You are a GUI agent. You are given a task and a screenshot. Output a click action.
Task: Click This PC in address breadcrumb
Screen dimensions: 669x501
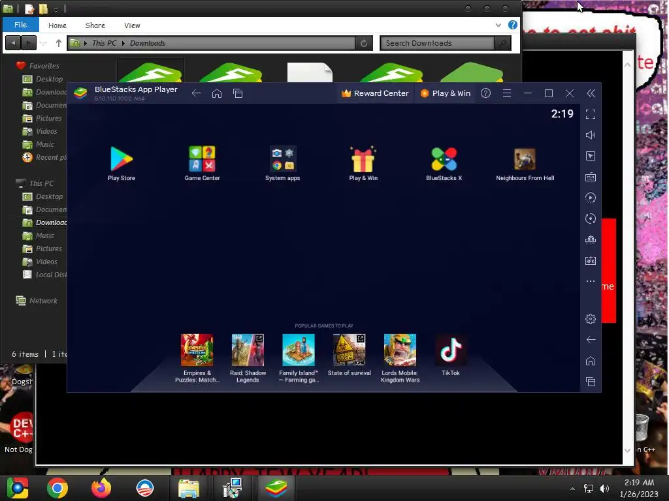104,43
